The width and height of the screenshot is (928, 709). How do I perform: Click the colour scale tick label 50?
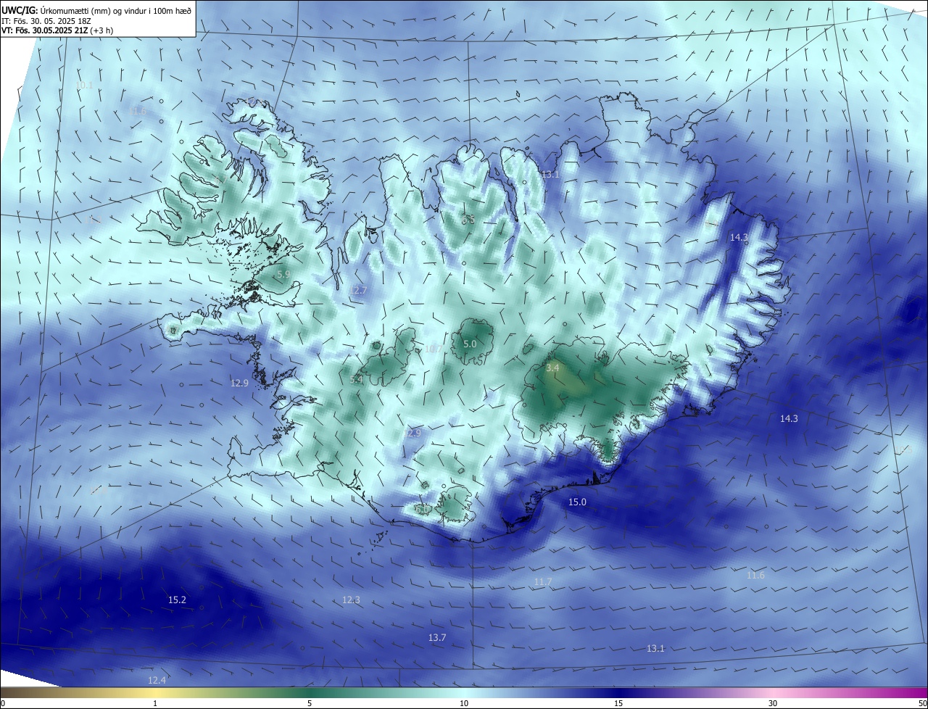pyautogui.click(x=922, y=703)
